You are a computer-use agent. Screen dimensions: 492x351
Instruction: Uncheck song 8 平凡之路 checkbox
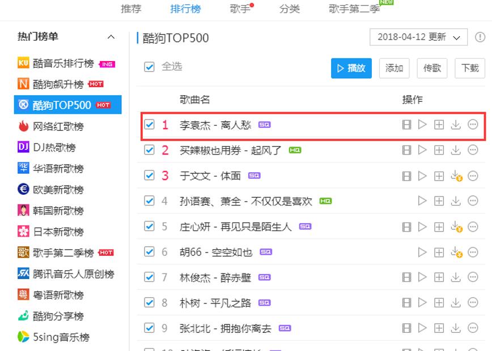click(x=150, y=303)
